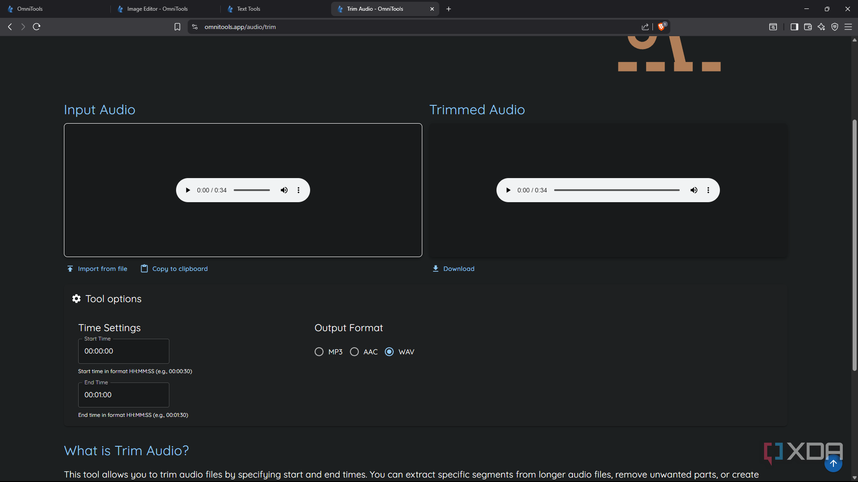The height and width of the screenshot is (482, 858).
Task: Open input audio player options menu
Action: (299, 190)
